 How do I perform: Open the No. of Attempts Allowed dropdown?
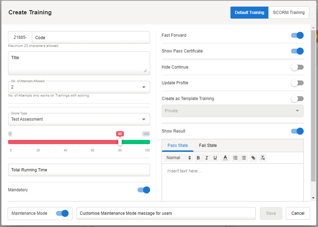pyautogui.click(x=79, y=87)
